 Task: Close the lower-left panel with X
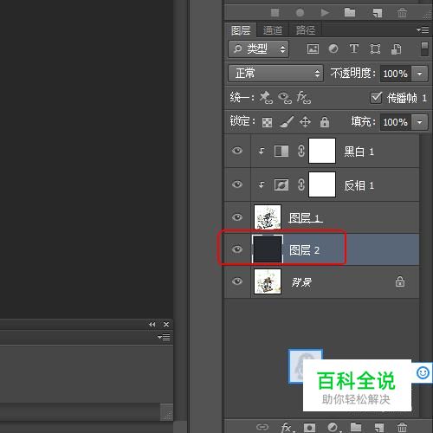point(166,325)
